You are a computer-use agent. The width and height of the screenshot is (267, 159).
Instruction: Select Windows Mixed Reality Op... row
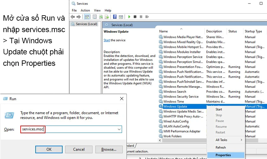point(183,42)
